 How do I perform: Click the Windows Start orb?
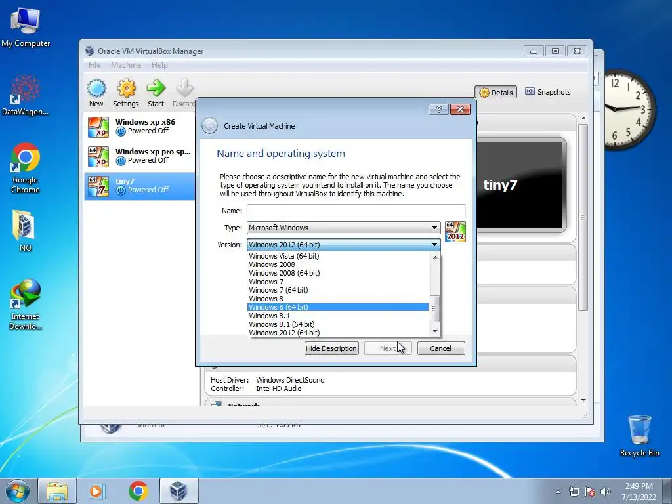(x=18, y=491)
